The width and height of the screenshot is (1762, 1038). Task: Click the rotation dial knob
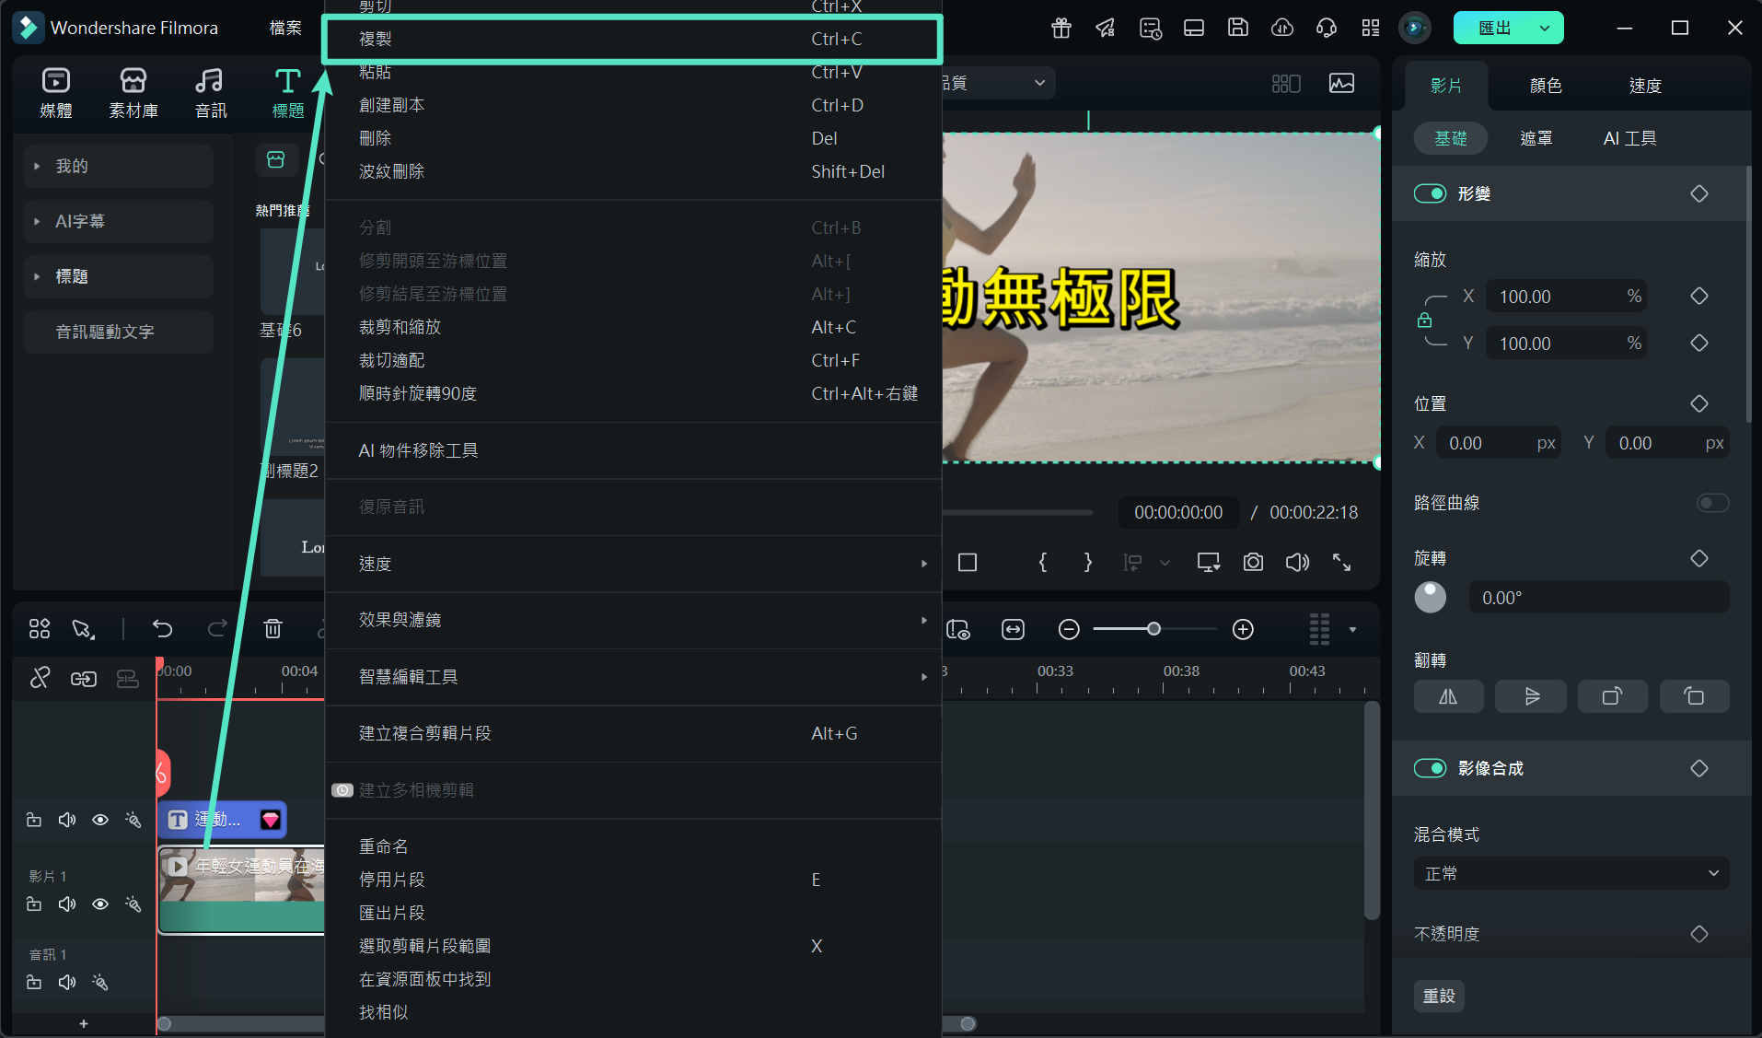coord(1430,598)
